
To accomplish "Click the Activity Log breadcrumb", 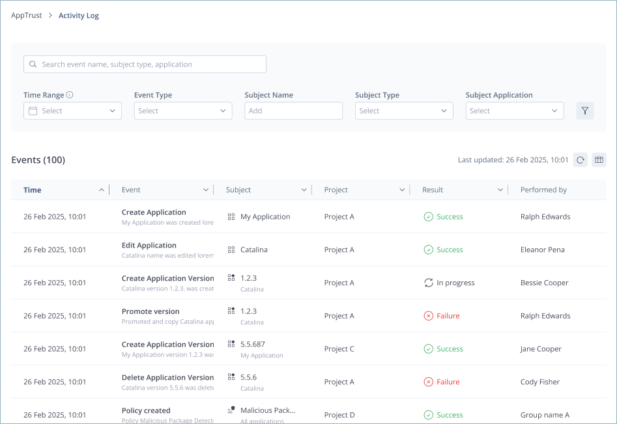I will 79,16.
